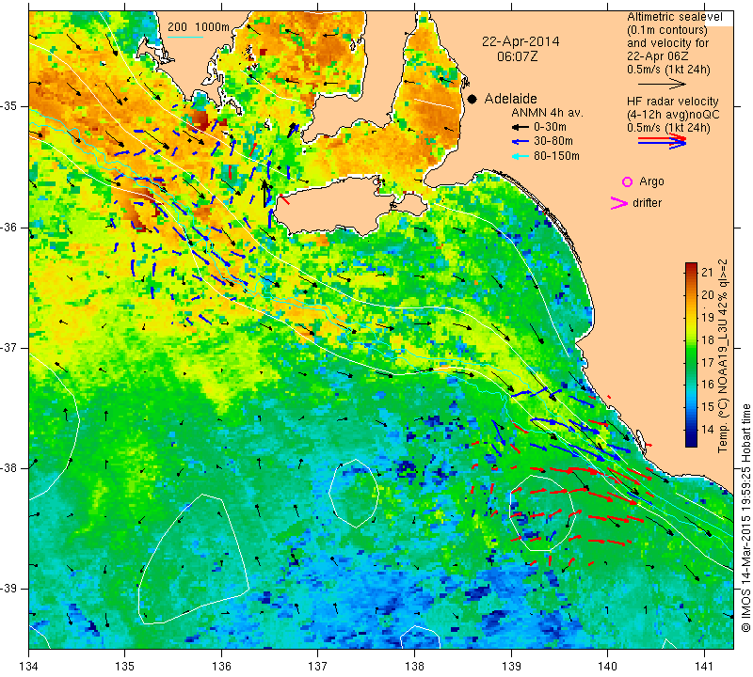Click the '0.5m/s (1kt 24h)' altimetric scale text
The image size is (753, 677).
(x=668, y=70)
